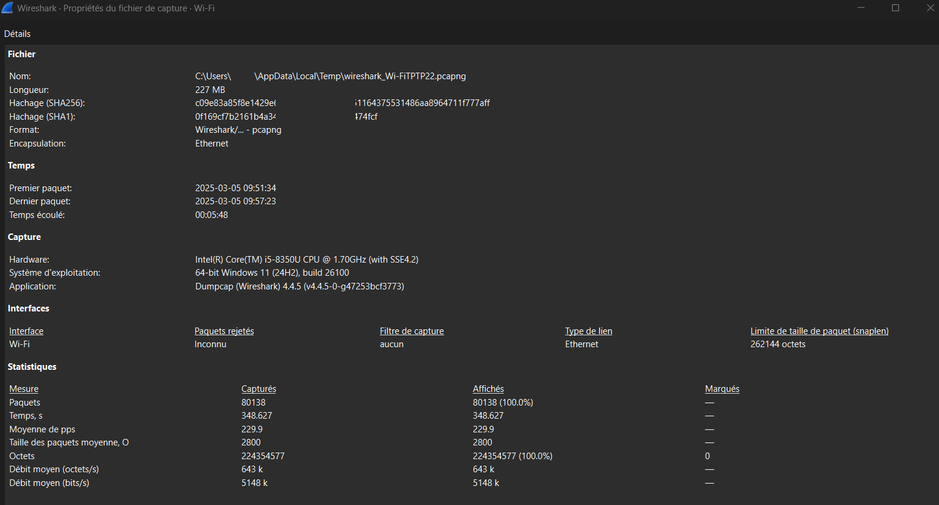The width and height of the screenshot is (939, 505).
Task: Click the Affichés column header
Action: pyautogui.click(x=488, y=389)
